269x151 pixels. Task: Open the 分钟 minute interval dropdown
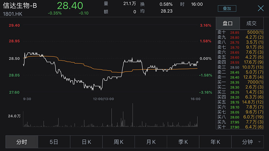248,142
